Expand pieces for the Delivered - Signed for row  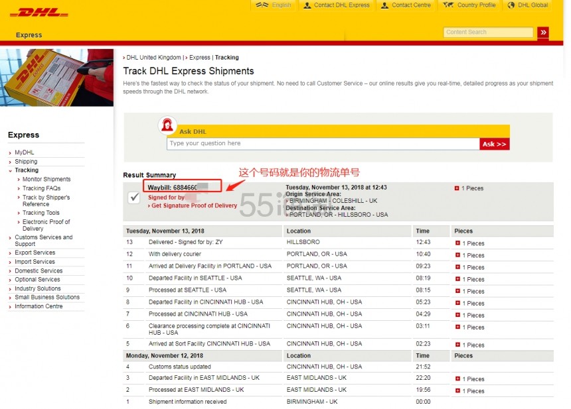[x=457, y=243]
